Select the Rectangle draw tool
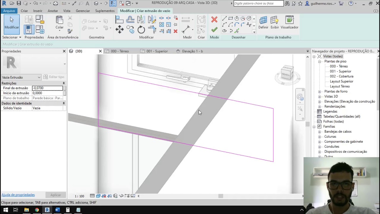The image size is (380, 214). [230, 18]
